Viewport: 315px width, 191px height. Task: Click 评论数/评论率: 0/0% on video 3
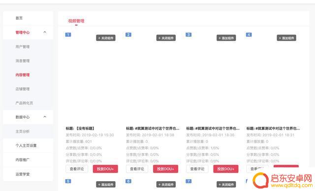203,161
